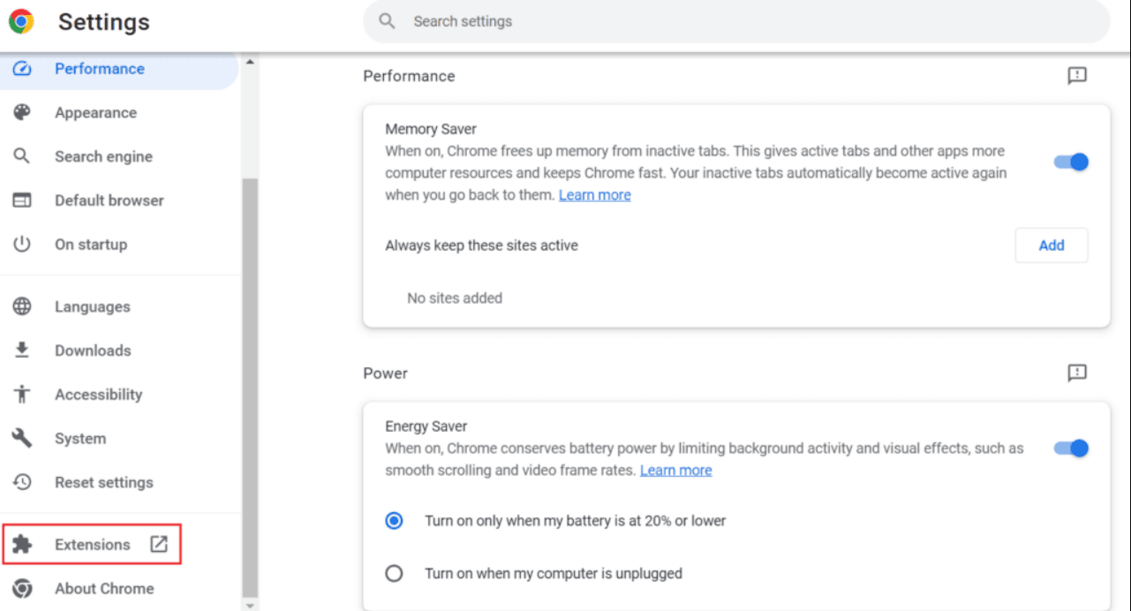
Task: Click the Languages globe icon
Action: [22, 306]
